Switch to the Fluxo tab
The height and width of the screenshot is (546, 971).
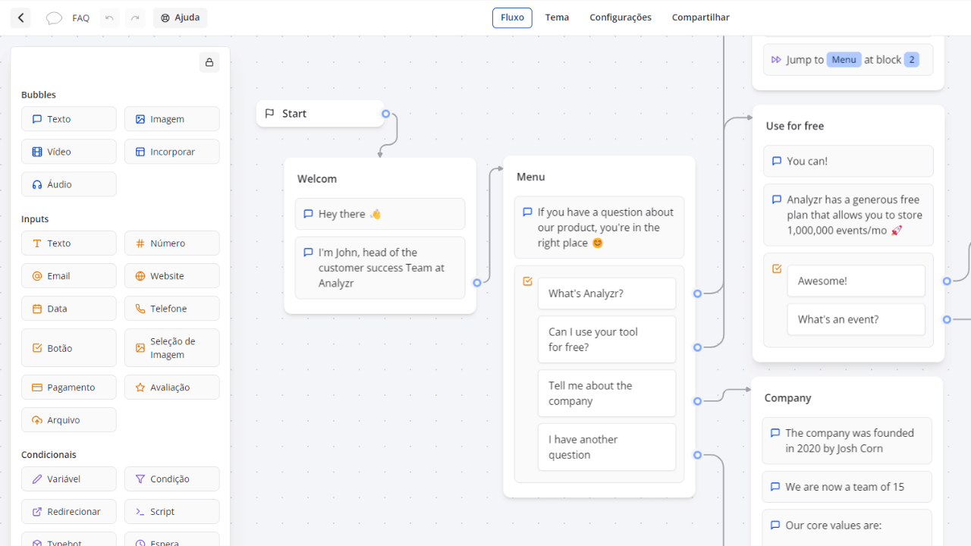[512, 17]
